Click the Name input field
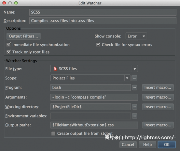 coord(103,12)
